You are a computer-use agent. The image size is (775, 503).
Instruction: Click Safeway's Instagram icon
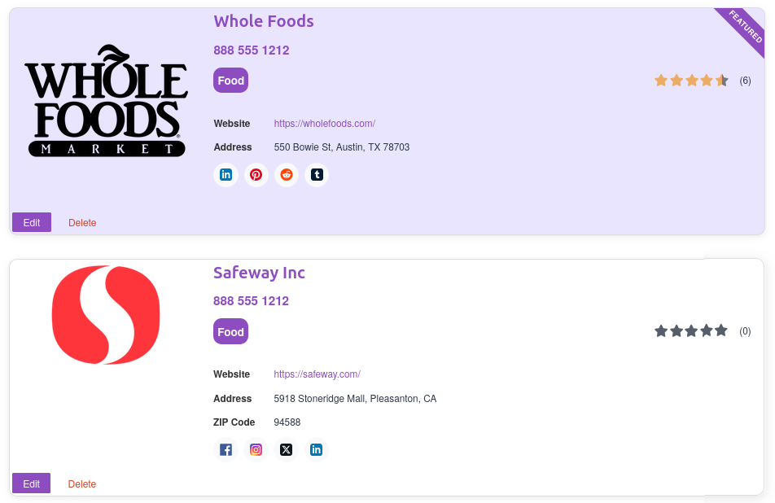[x=256, y=450]
